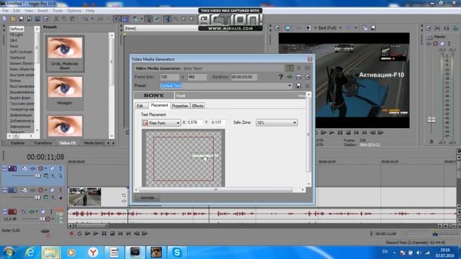The image size is (461, 259).
Task: Go to start in main transport
Action: (120, 234)
